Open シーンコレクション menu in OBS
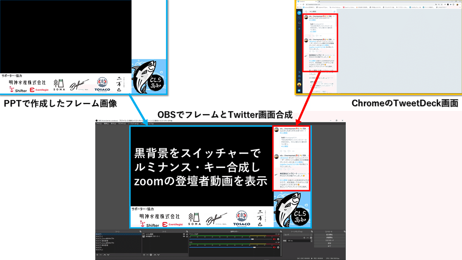This screenshot has height=260, width=462. click(133, 124)
